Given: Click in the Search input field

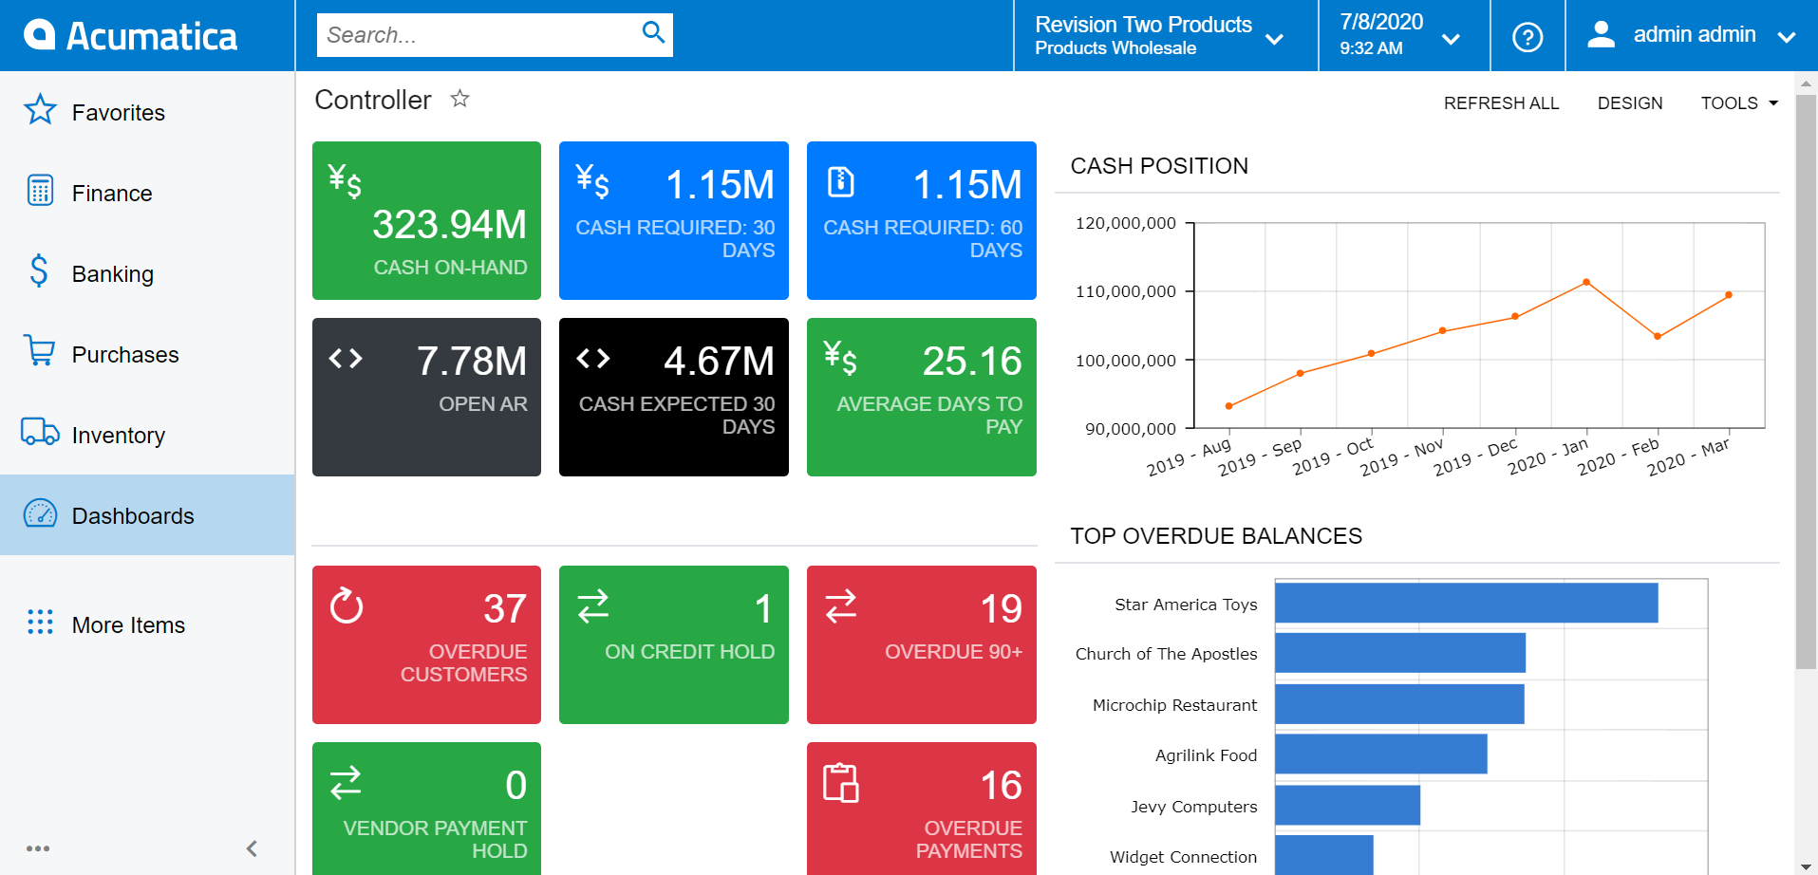Looking at the screenshot, I should click(478, 35).
